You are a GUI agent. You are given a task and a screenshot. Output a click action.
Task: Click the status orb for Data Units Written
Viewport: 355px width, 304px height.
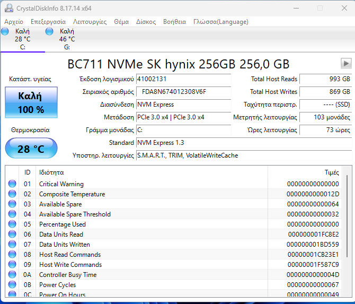pyautogui.click(x=12, y=244)
